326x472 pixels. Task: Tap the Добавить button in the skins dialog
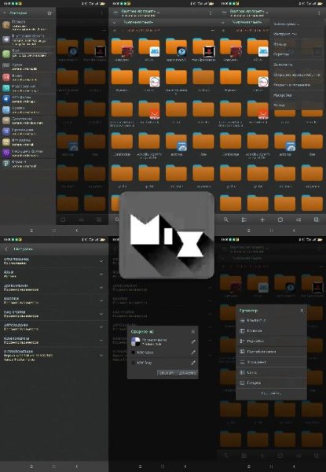pos(187,373)
